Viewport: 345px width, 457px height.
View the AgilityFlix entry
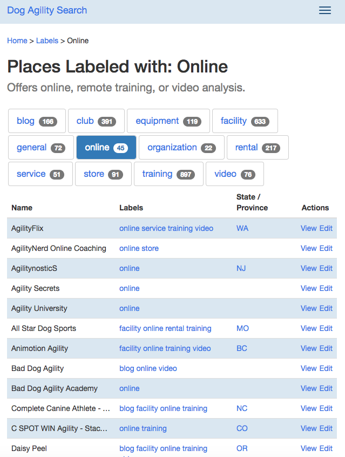click(309, 228)
